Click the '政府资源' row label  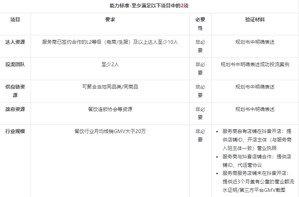15,109
